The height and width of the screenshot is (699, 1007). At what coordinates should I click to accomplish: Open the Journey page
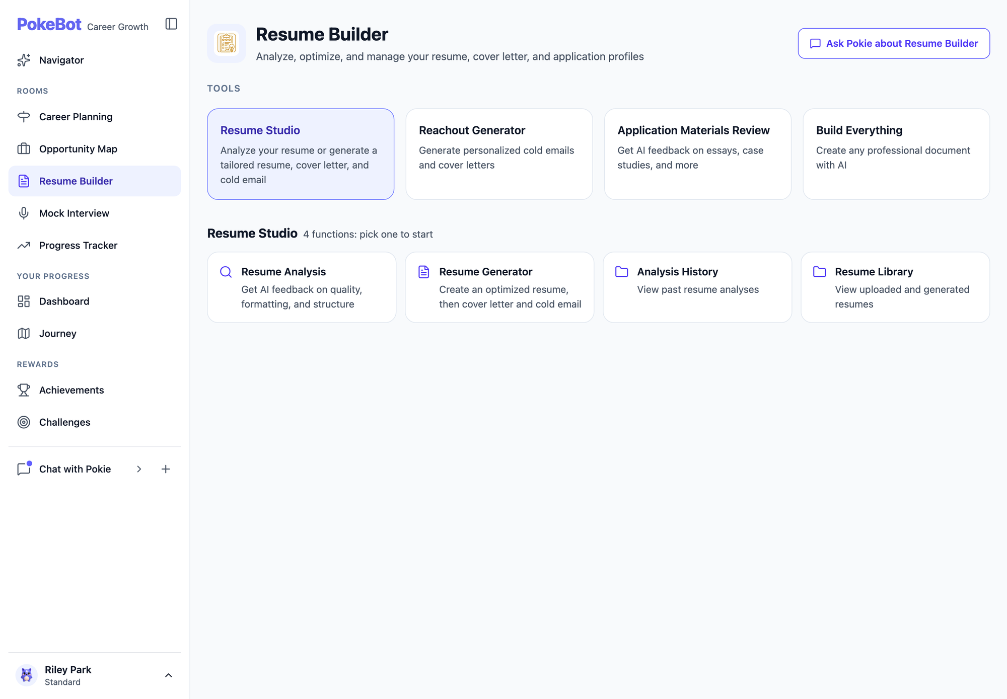tap(95, 334)
